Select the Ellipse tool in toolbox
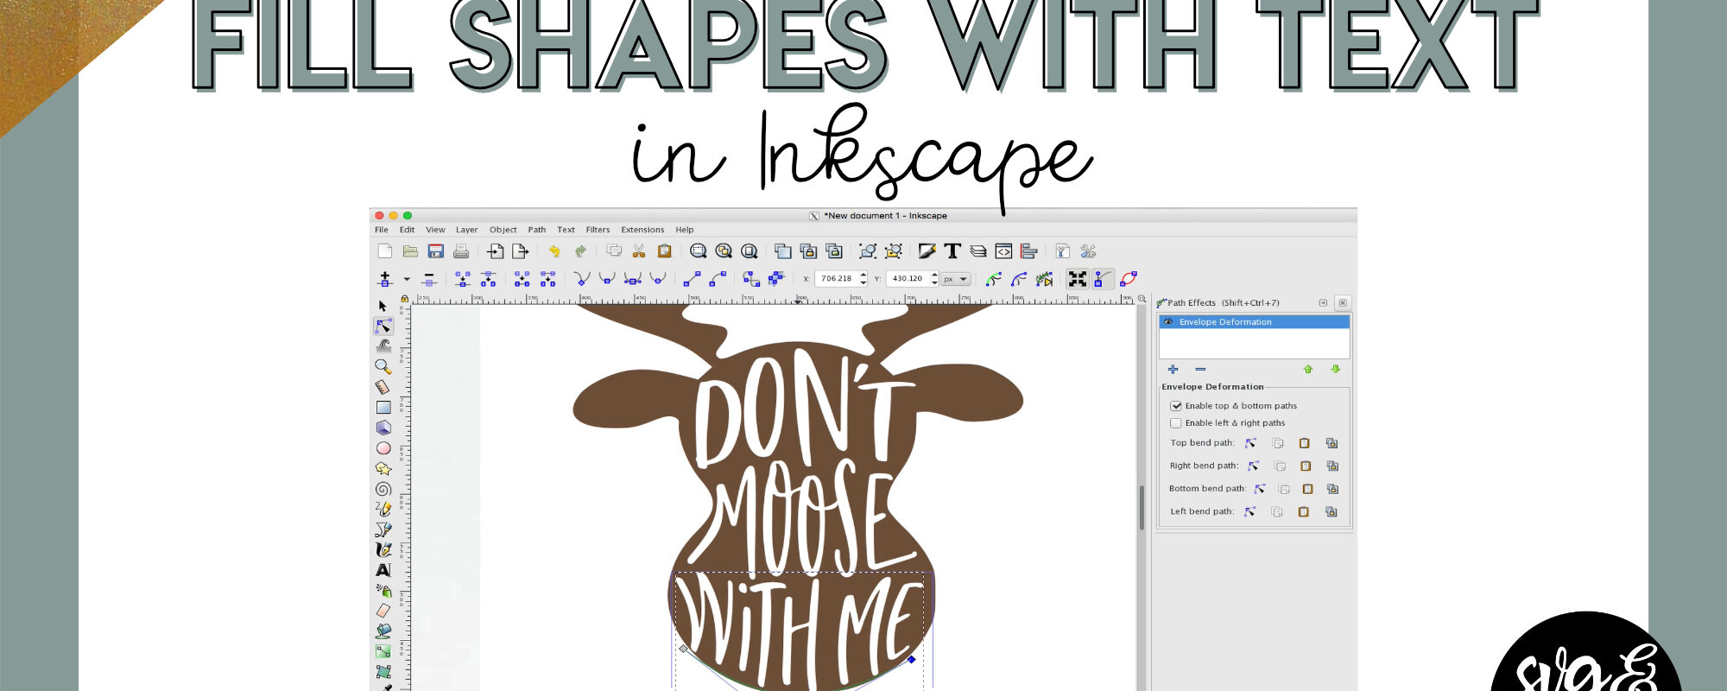 (x=383, y=448)
